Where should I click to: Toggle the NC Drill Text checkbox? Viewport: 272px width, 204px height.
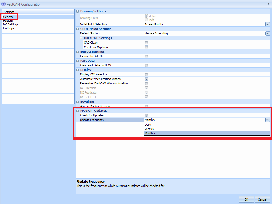pos(146,97)
